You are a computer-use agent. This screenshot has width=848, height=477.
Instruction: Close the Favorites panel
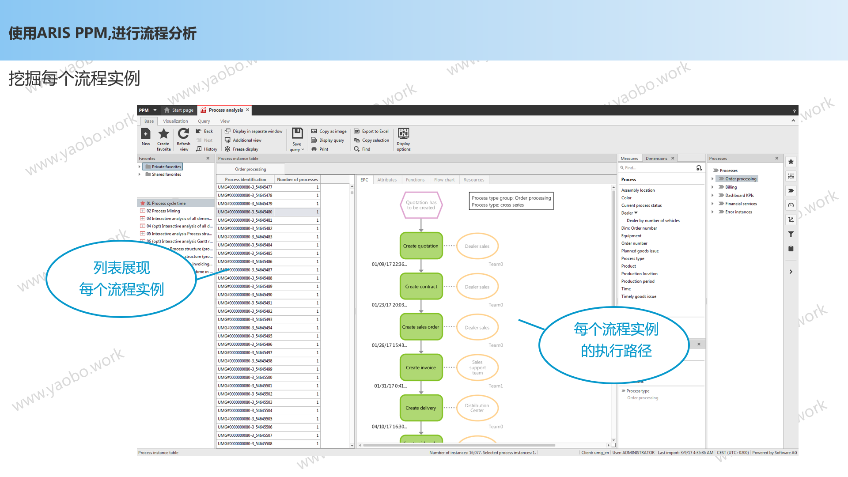point(208,159)
